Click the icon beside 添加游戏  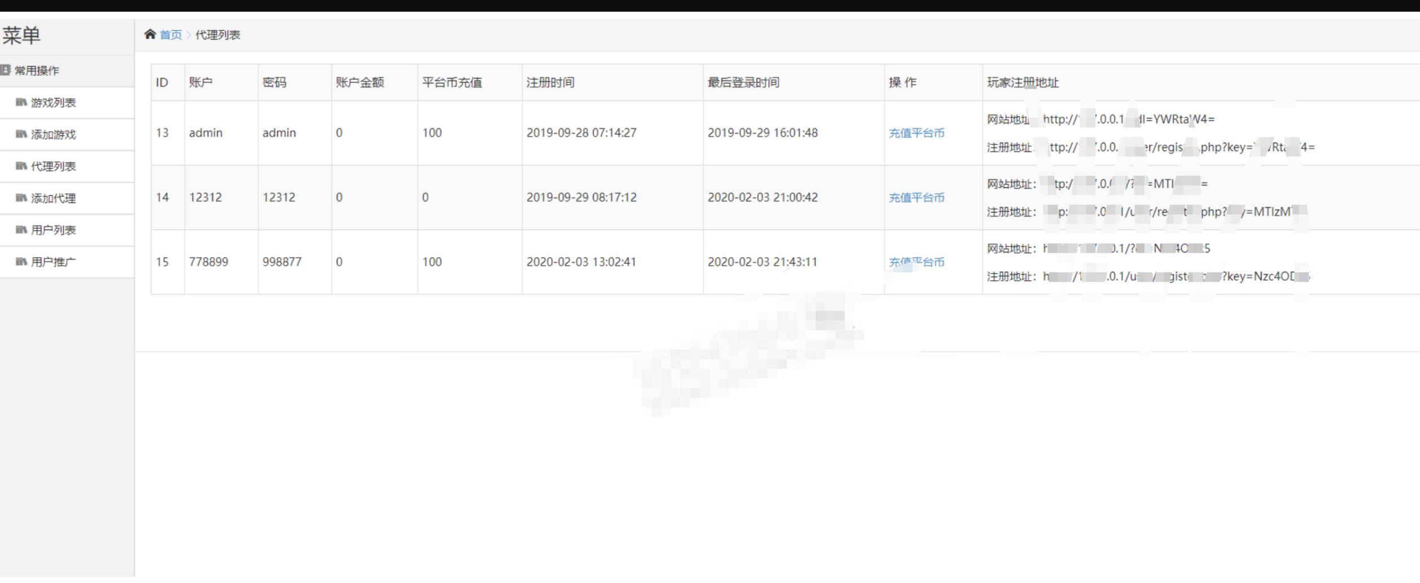coord(21,134)
